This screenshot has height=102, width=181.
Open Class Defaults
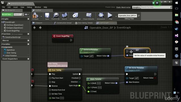[89, 16]
